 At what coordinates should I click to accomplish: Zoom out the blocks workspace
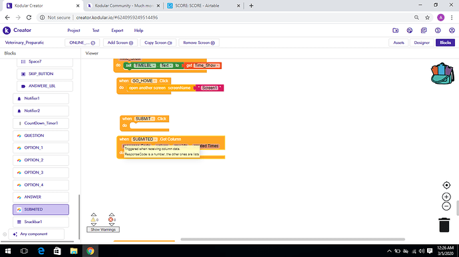click(446, 206)
